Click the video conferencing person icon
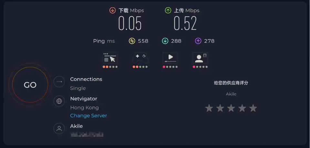 point(200,58)
